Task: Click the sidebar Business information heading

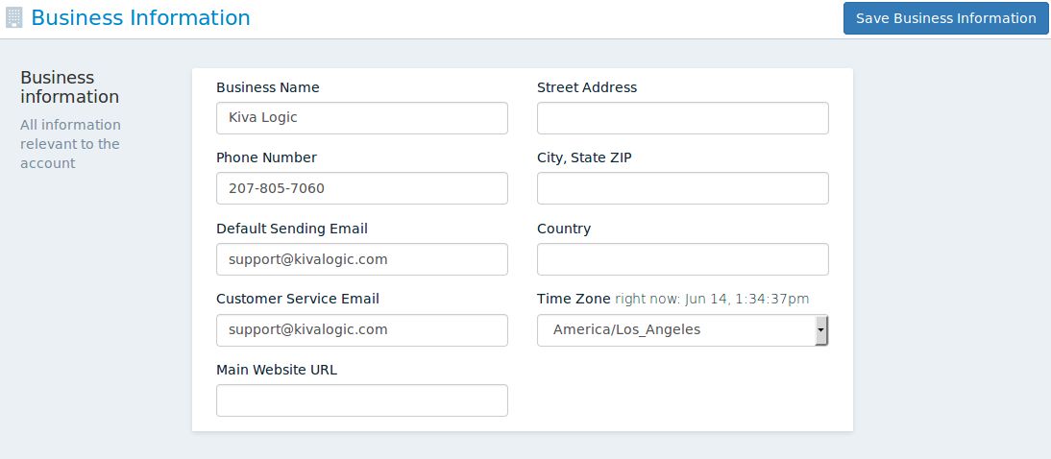Action: (70, 87)
